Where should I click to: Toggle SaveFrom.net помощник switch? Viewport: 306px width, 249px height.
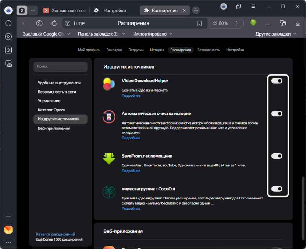coord(277,156)
